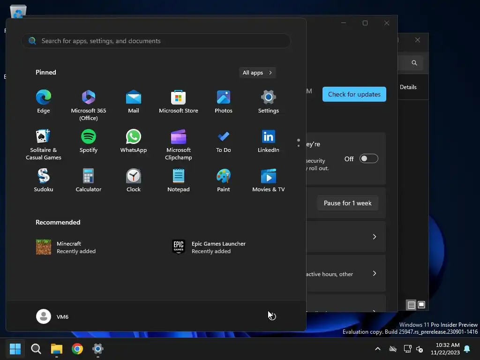Launch Spotify from the Start menu
Image resolution: width=480 pixels, height=360 pixels.
tap(89, 141)
